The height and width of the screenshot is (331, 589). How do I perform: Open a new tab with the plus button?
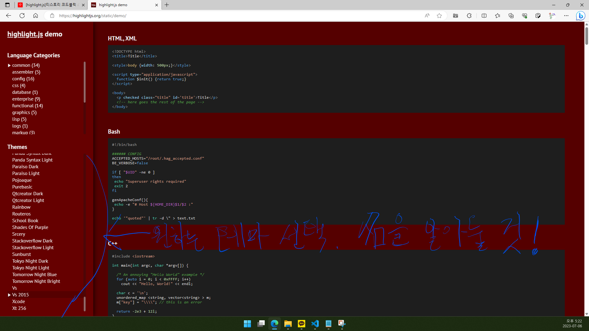(167, 5)
